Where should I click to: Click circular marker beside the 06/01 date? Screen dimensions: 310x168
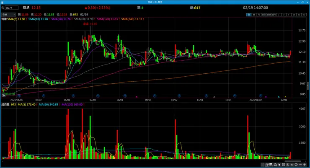pos(73,96)
